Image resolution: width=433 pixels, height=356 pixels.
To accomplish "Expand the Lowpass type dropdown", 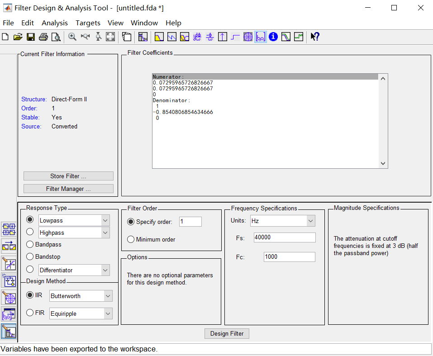I will (105, 220).
